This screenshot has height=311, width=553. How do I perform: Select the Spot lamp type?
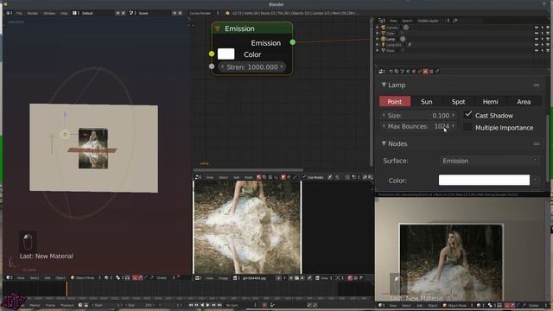tap(458, 102)
